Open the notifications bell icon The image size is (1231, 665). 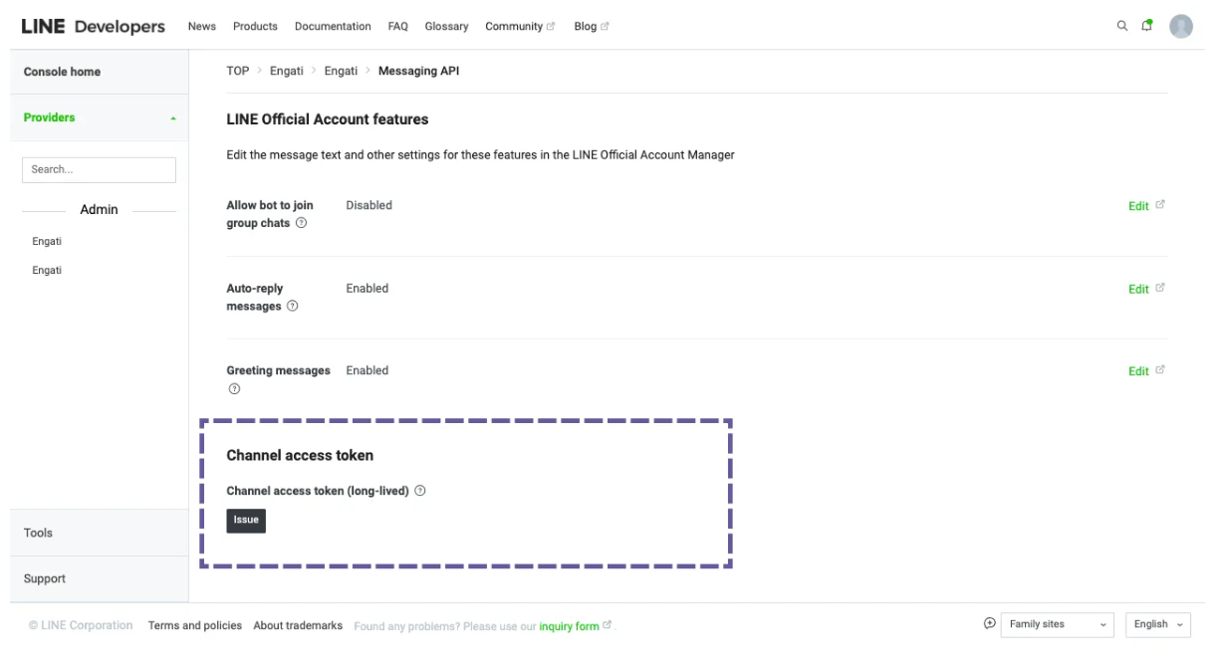click(1147, 26)
